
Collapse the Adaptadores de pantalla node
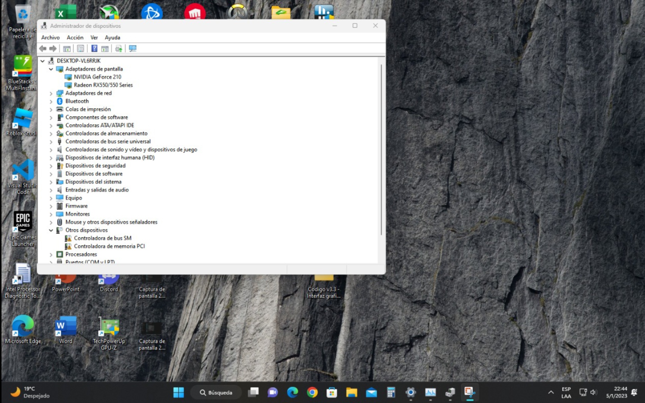51,69
